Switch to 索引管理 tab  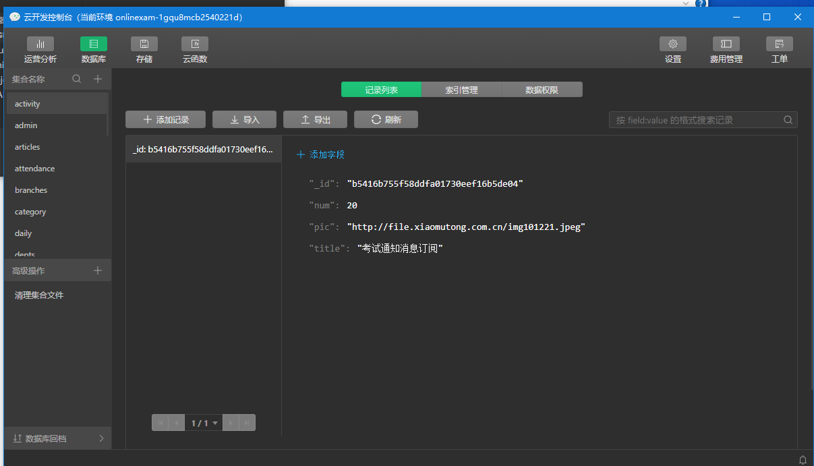tap(461, 90)
